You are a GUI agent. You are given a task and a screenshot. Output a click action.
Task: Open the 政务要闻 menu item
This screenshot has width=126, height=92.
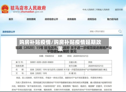tap(31, 19)
